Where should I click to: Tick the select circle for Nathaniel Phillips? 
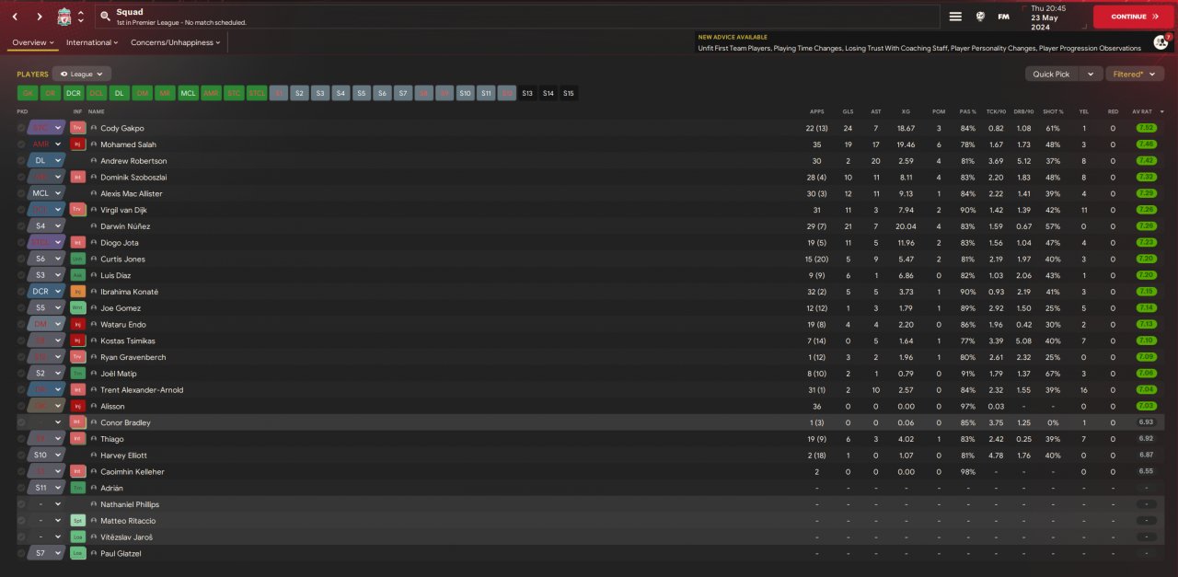(21, 504)
